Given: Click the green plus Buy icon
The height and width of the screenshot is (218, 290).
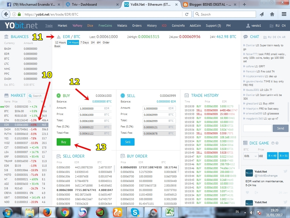Looking at the screenshot, I should [59, 95].
